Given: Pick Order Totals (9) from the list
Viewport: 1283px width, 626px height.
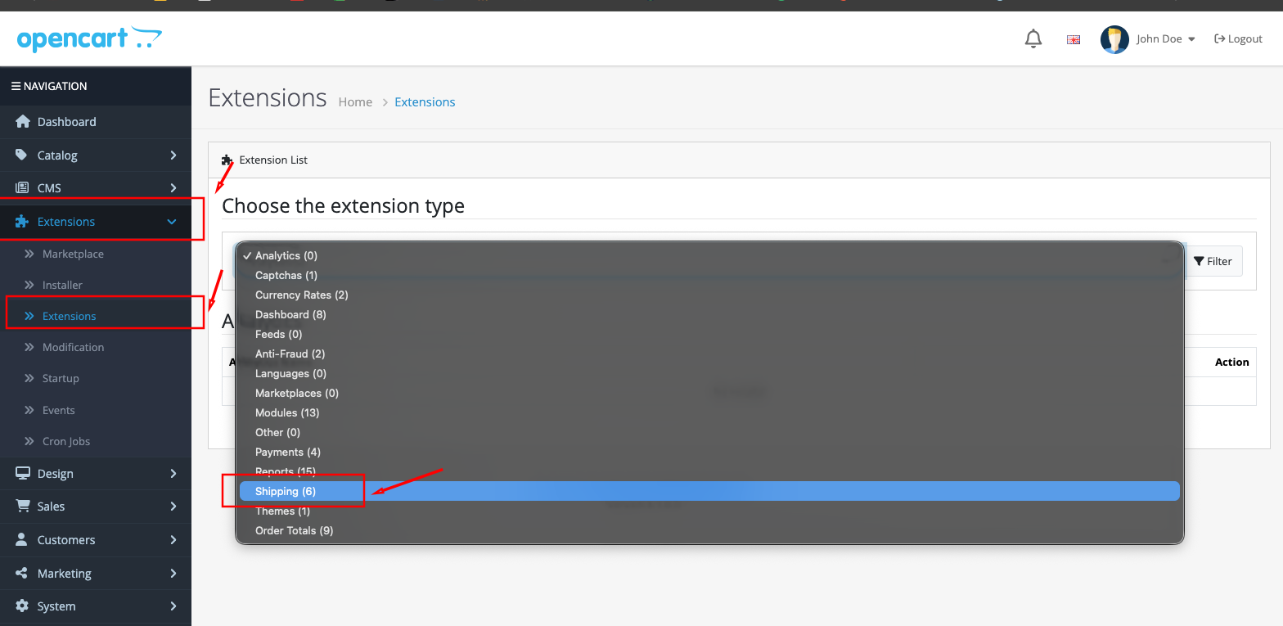Looking at the screenshot, I should [x=709, y=530].
